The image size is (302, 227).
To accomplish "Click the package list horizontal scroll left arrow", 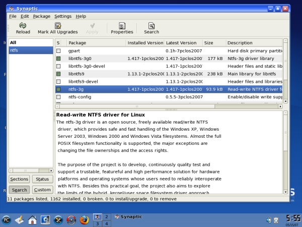I will point(57,106).
